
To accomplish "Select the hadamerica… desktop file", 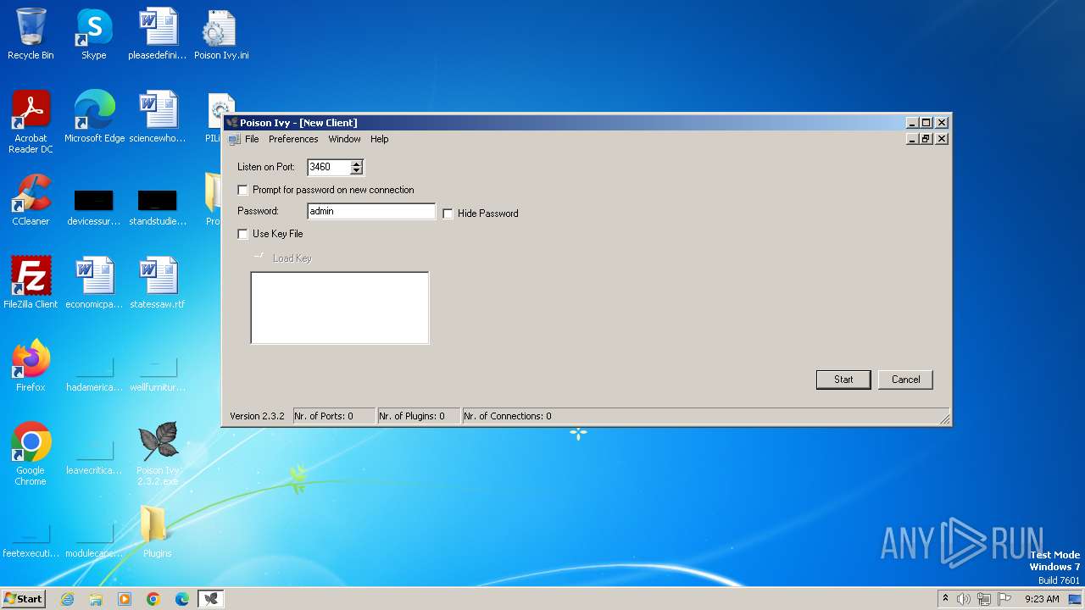I will [94, 375].
